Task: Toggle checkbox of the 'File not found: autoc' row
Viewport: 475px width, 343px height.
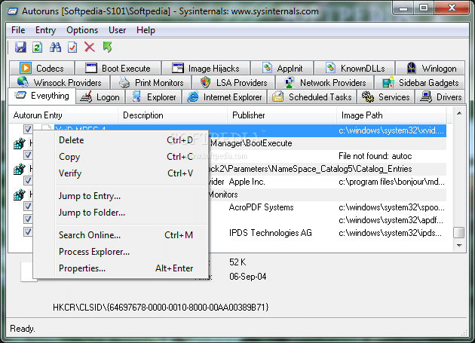Action: pos(28,155)
